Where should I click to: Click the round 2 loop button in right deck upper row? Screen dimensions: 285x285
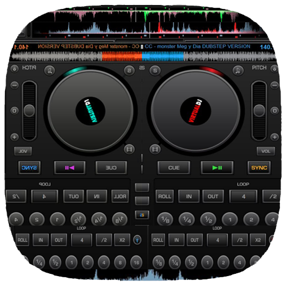251,220
